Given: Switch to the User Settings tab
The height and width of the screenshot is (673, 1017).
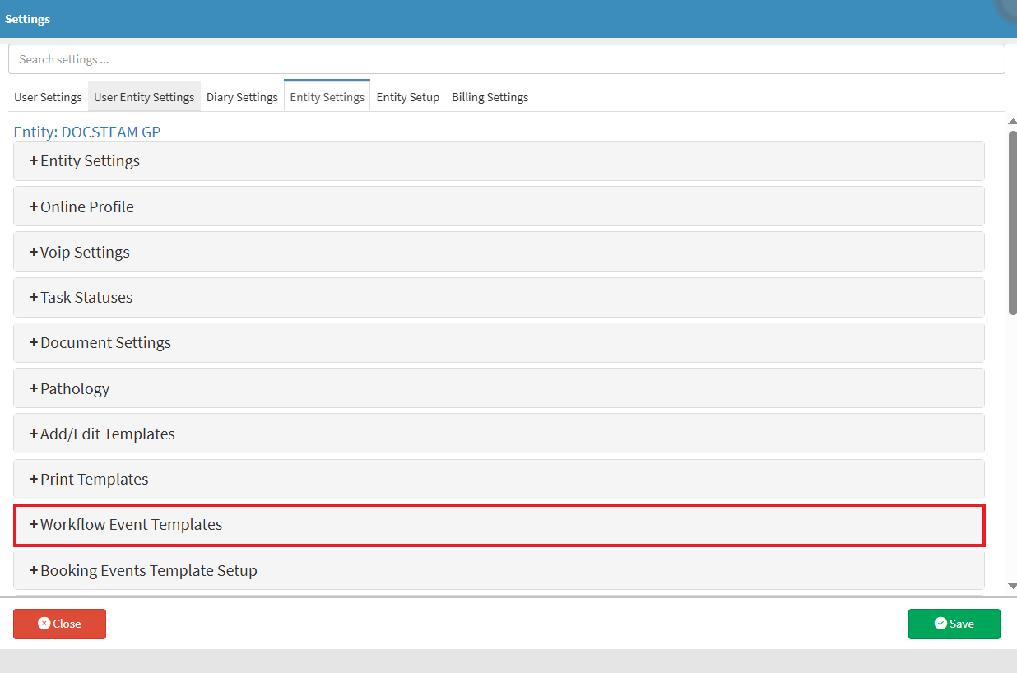Looking at the screenshot, I should (48, 97).
